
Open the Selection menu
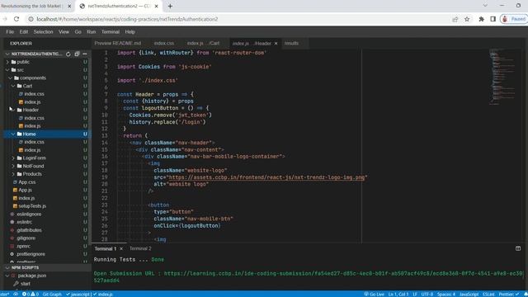point(43,32)
